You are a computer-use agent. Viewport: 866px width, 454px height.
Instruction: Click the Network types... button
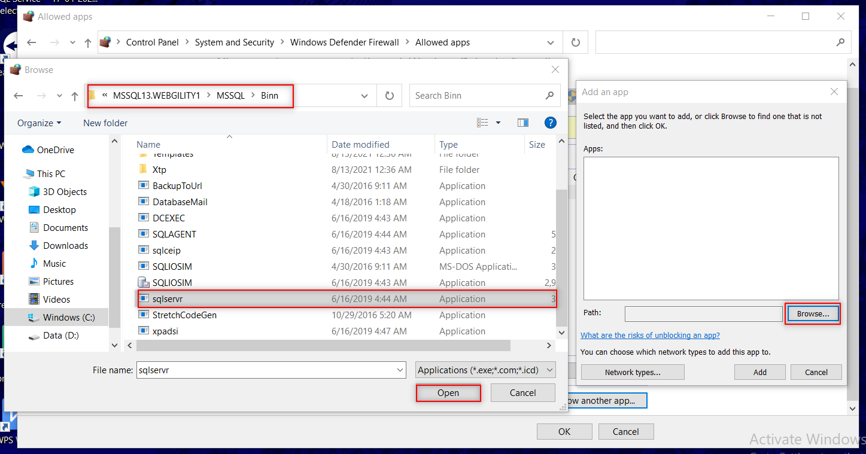click(x=633, y=372)
